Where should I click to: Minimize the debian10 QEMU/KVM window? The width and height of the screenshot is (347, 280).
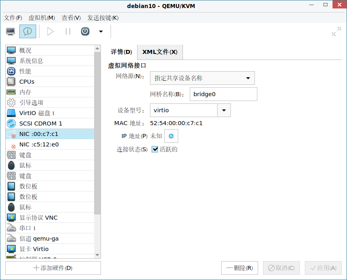311,5
